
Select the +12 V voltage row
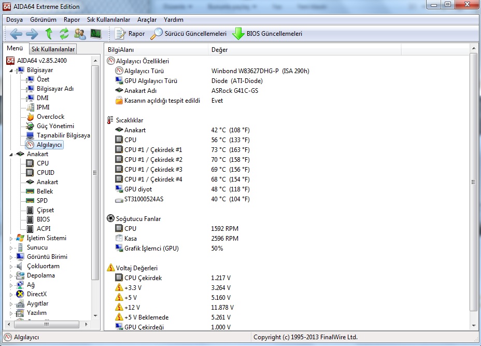pos(174,307)
